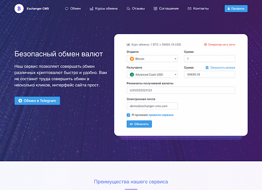Click the green Advanced Cash icon
This screenshot has width=262, height=190.
[132, 74]
